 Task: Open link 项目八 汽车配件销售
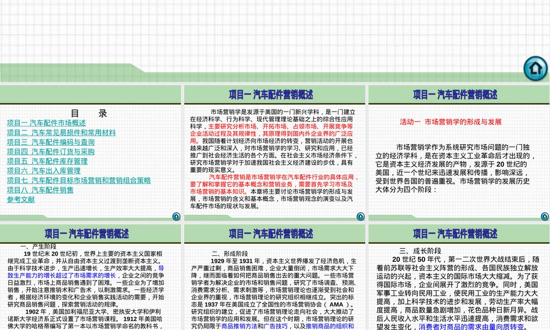[x=40, y=190]
